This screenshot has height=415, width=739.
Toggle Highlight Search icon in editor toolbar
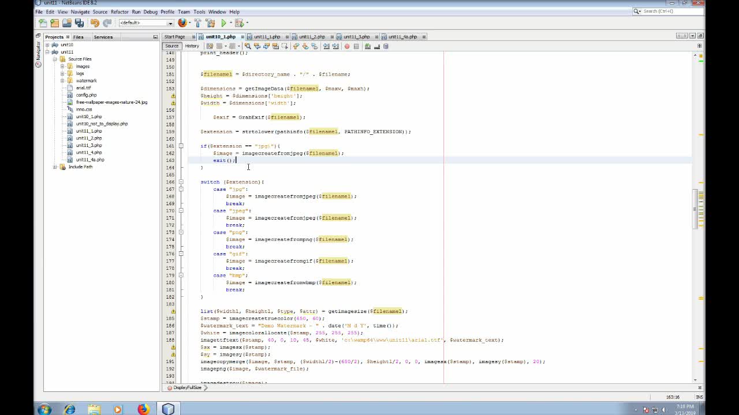(275, 46)
